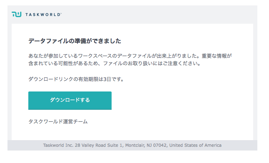Click the phrase 重要な情報が in the message
Screen dimensions: 269x163
217,56
